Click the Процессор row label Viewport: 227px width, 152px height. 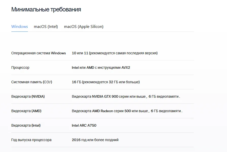[20, 67]
